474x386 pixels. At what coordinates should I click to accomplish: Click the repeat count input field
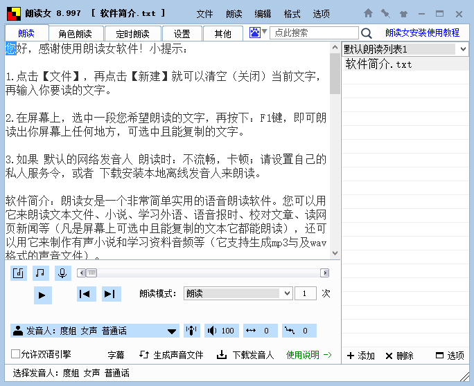[306, 293]
